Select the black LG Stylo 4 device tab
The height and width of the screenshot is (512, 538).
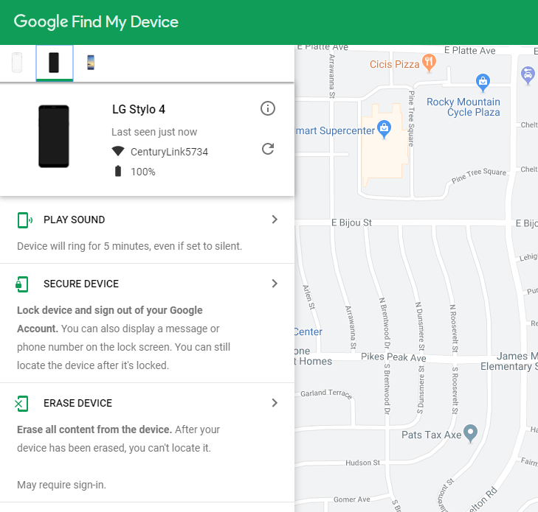(54, 63)
